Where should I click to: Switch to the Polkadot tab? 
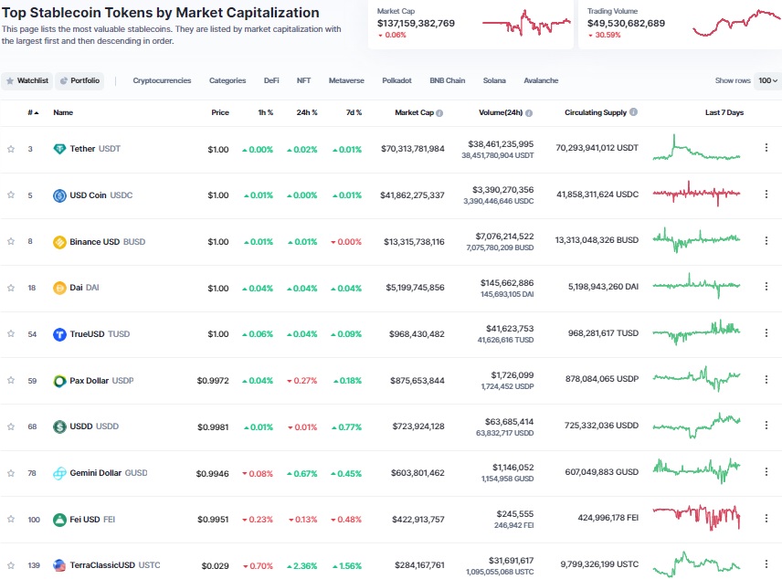397,80
